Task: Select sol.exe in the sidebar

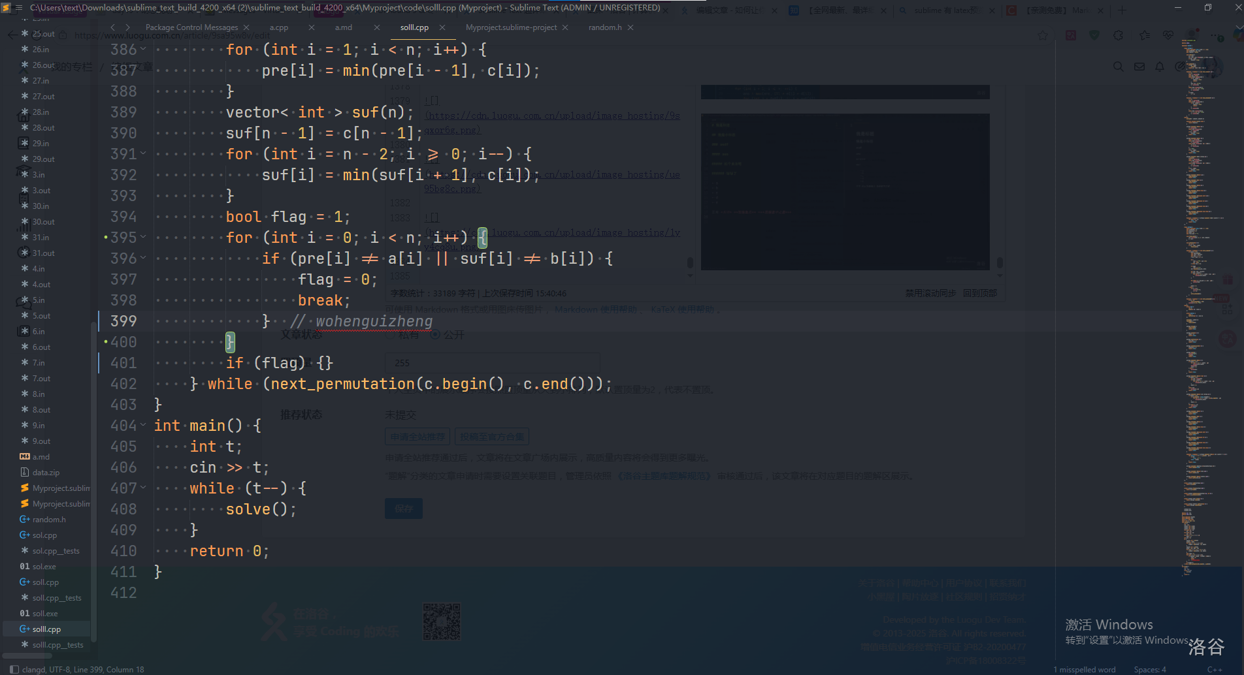Action: 44,567
